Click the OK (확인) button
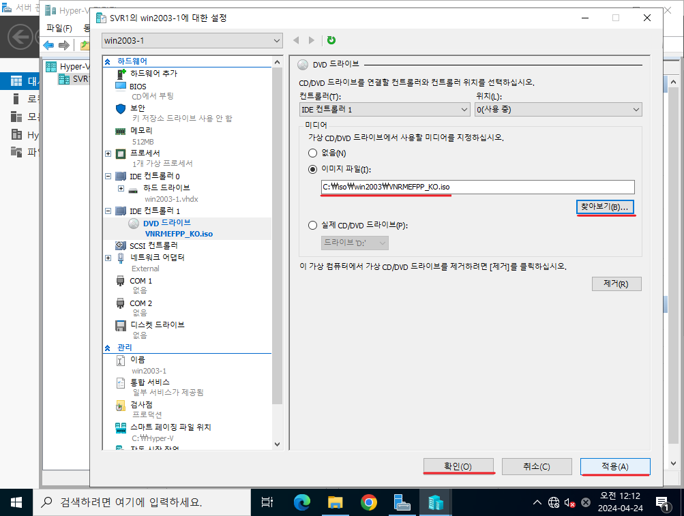 (x=458, y=466)
